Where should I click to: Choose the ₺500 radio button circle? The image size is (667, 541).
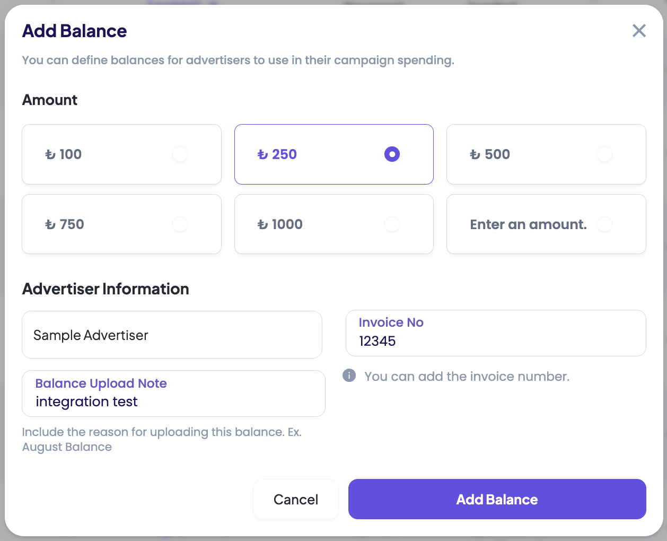(x=604, y=154)
